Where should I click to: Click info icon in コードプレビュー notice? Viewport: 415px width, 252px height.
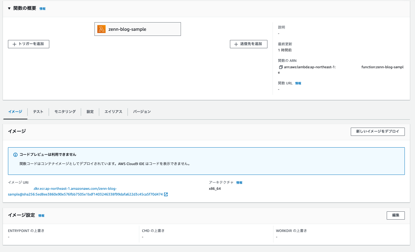pos(15,155)
